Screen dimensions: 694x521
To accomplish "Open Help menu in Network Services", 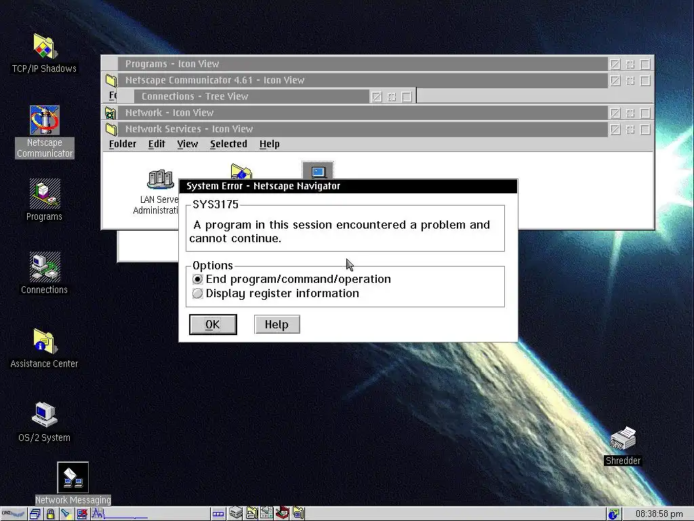I will tap(269, 144).
